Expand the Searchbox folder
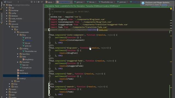This screenshot has height=98, width=175. tap(18, 54)
